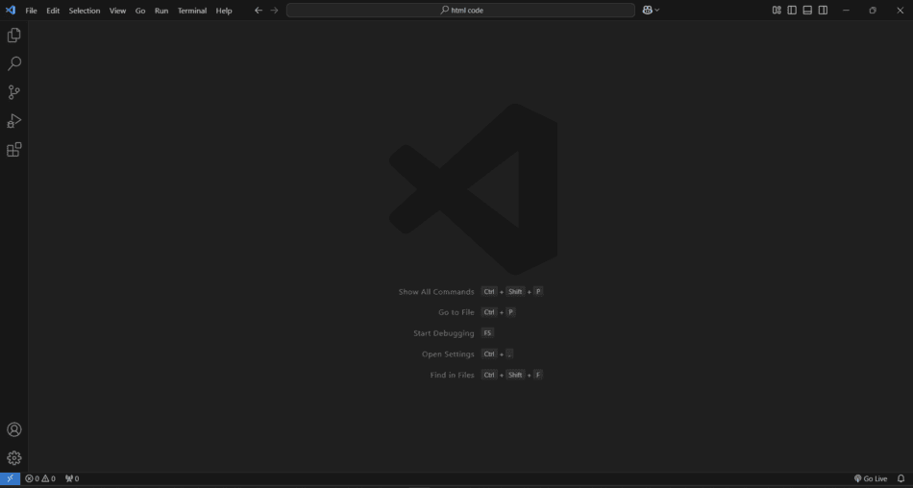Open the notifications bell
913x488 pixels.
click(901, 478)
